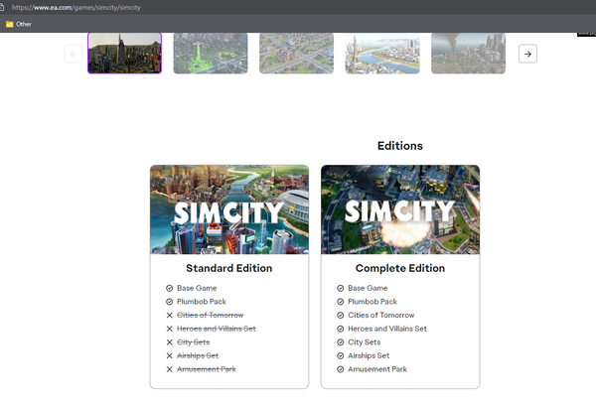Click Plumbob Pack text in Complete Edition

point(372,302)
